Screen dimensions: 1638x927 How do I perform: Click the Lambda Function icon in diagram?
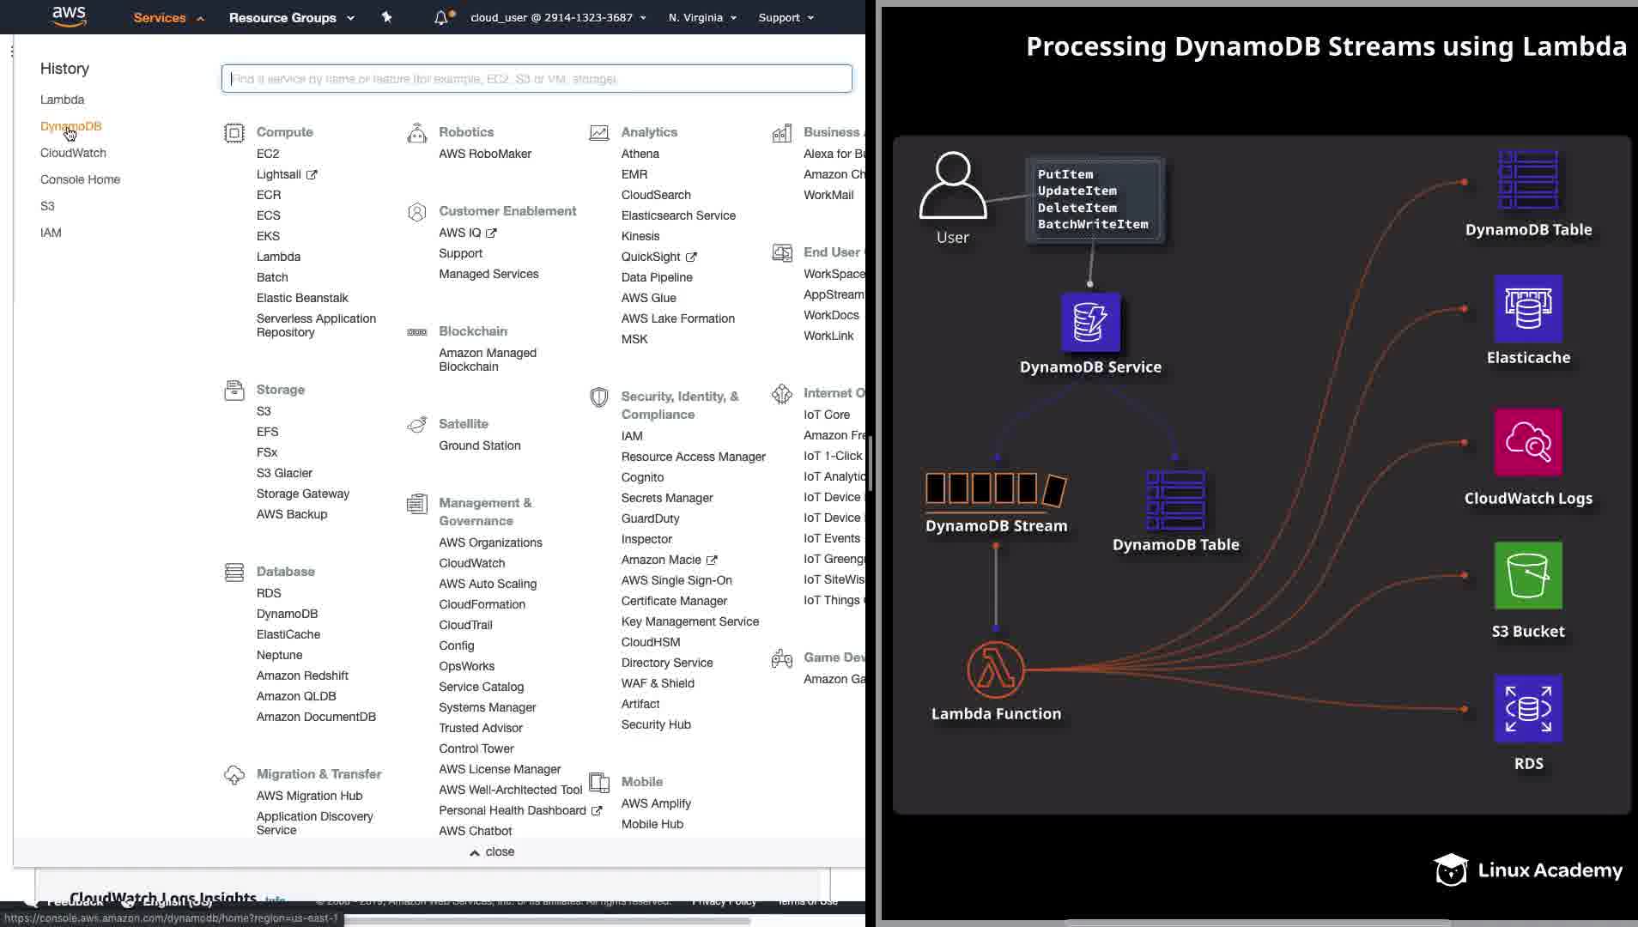pyautogui.click(x=996, y=669)
